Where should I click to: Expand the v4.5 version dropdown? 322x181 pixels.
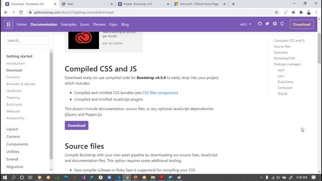pos(246,24)
